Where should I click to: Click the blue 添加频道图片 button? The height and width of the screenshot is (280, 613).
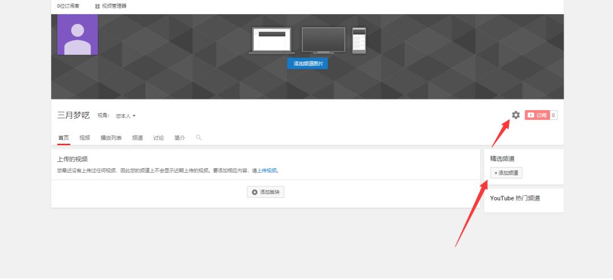coord(307,64)
